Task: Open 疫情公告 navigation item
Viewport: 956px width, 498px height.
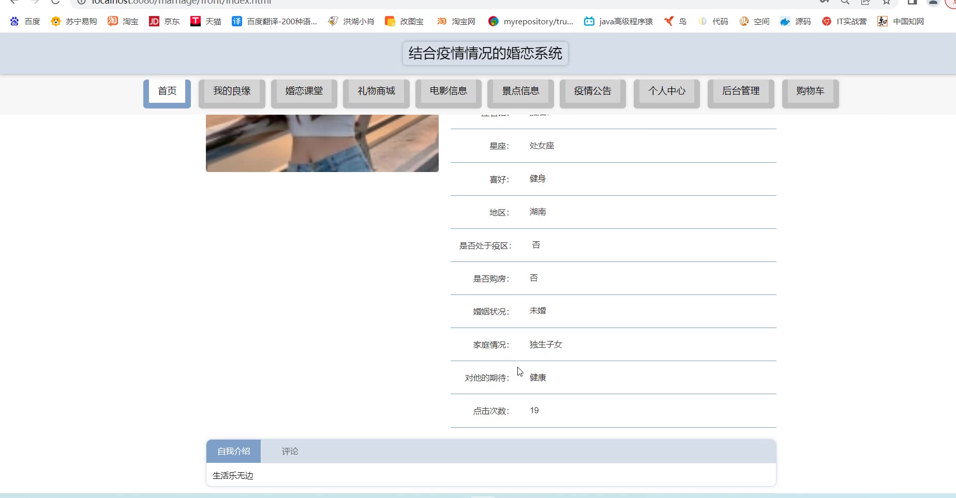Action: coord(593,91)
